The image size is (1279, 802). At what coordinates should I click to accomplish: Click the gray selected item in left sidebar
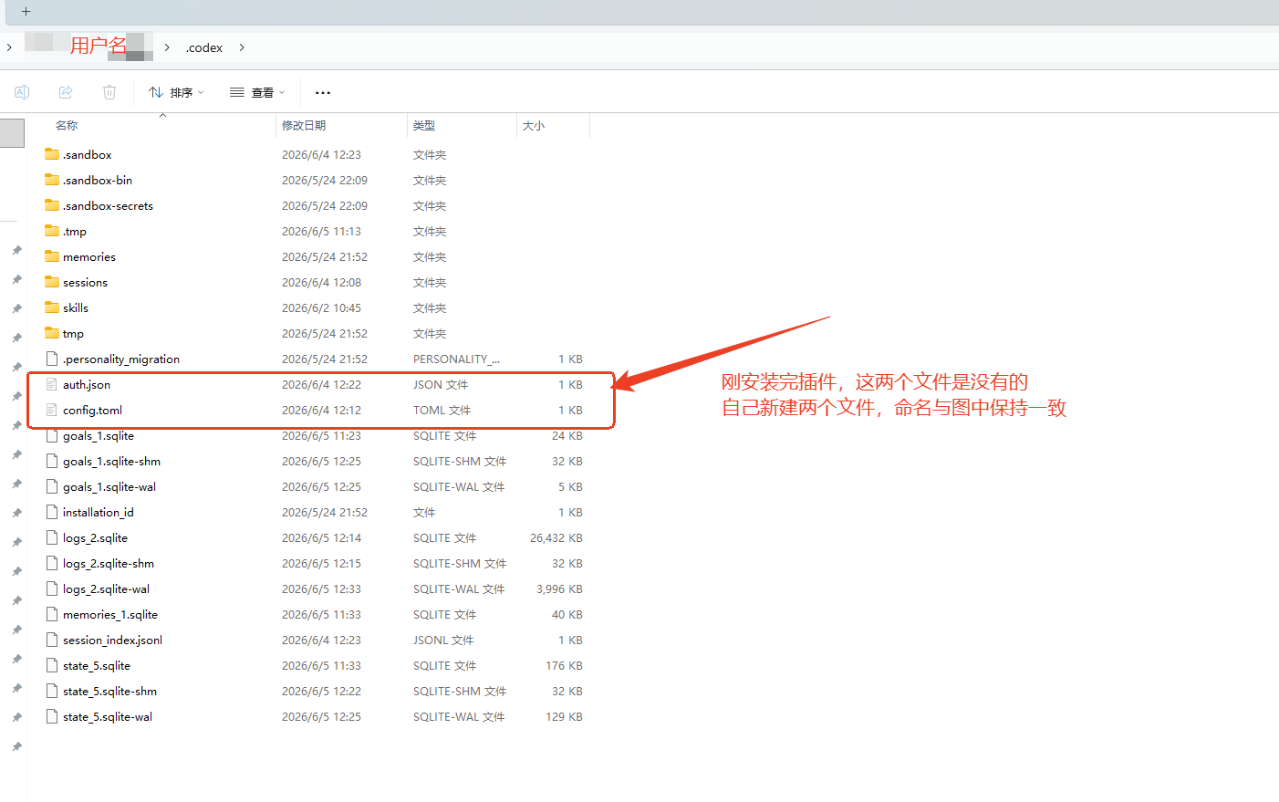pyautogui.click(x=12, y=132)
